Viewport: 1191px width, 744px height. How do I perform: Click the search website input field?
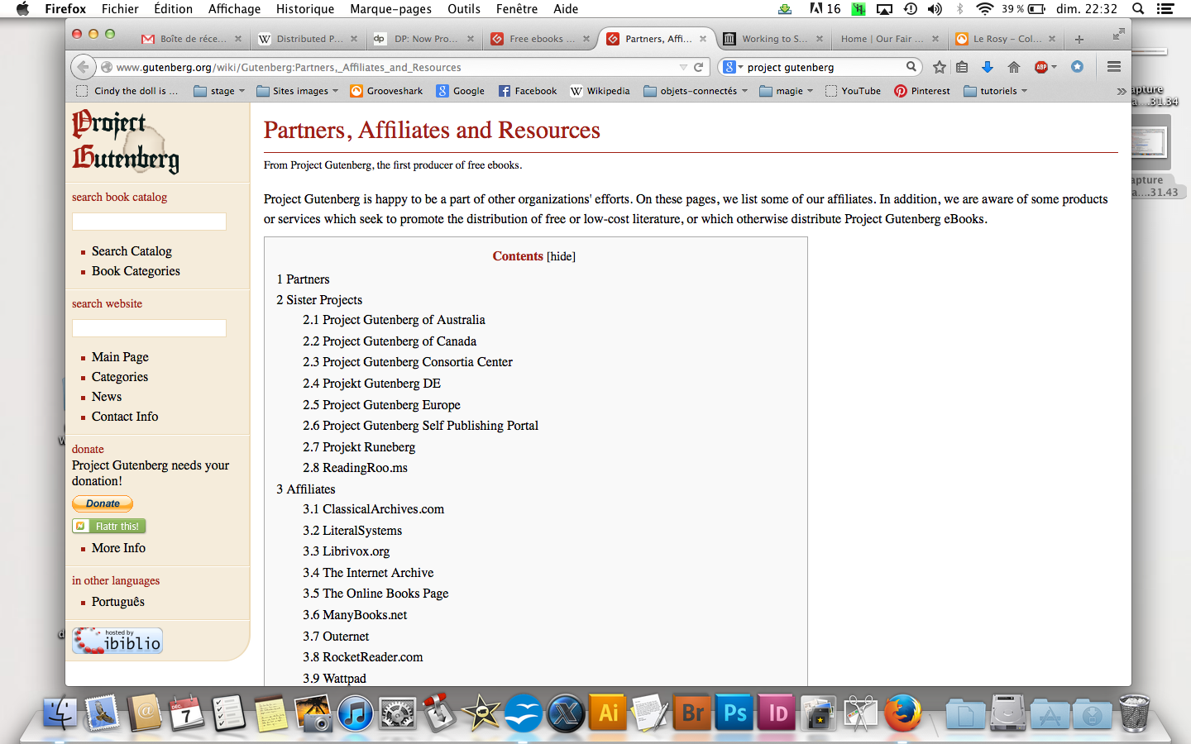tap(149, 328)
